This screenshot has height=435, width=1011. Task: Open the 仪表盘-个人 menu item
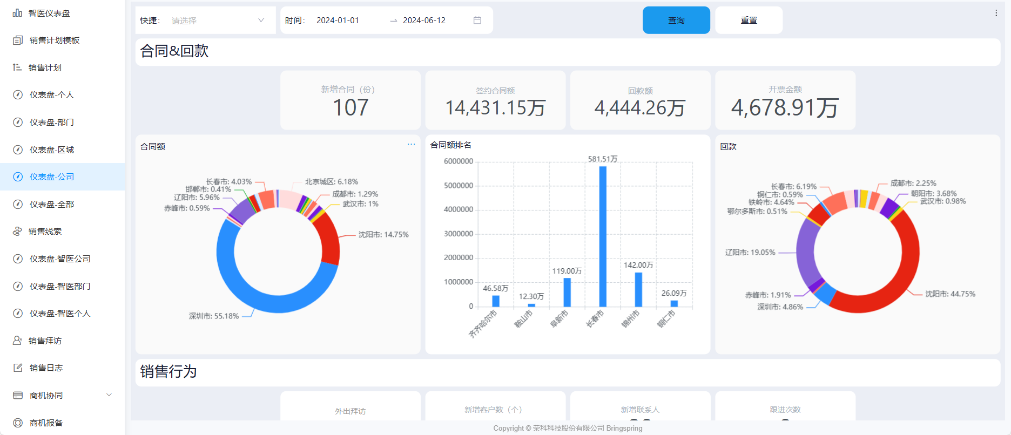51,95
